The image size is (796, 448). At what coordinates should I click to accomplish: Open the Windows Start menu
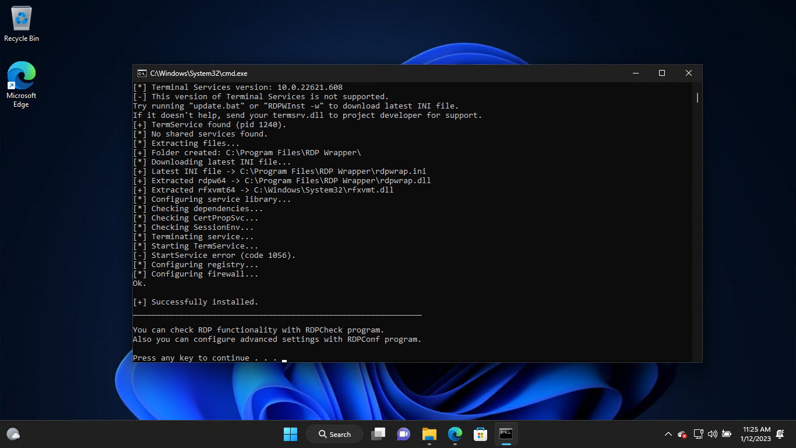click(290, 434)
